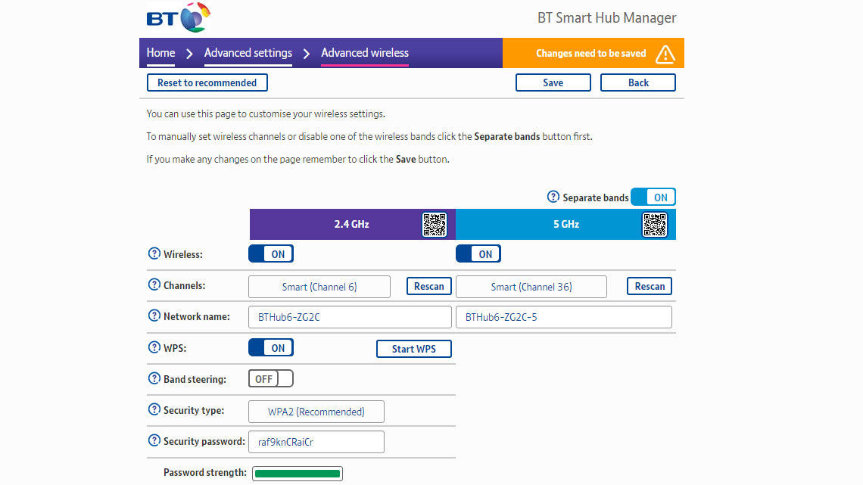Go to Advanced settings breadcrumb
Screen dimensions: 863x485
click(248, 53)
